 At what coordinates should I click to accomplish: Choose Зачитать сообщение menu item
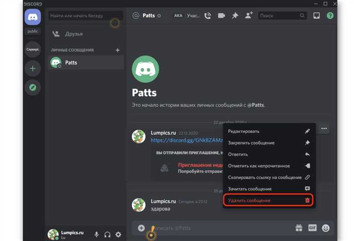coord(269,189)
